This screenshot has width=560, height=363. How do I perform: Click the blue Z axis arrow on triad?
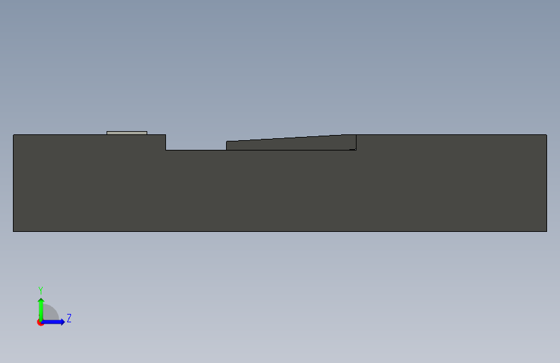pyautogui.click(x=54, y=322)
